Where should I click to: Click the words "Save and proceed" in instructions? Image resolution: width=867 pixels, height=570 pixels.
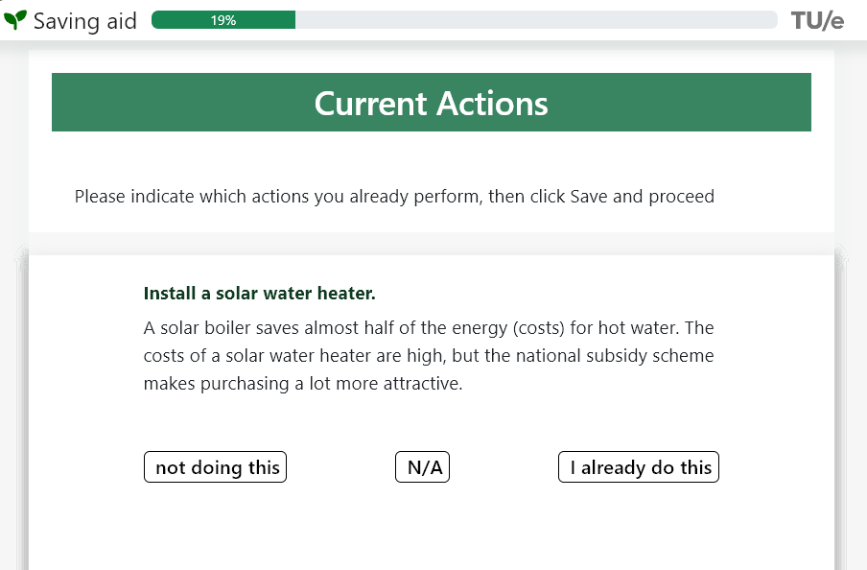point(643,197)
